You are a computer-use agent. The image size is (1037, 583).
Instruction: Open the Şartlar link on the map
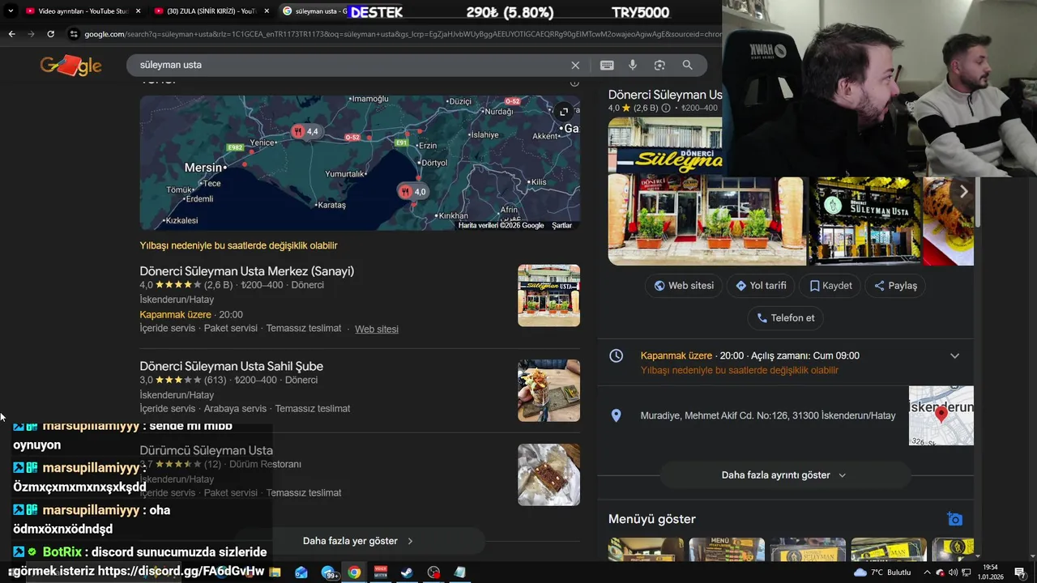click(561, 225)
